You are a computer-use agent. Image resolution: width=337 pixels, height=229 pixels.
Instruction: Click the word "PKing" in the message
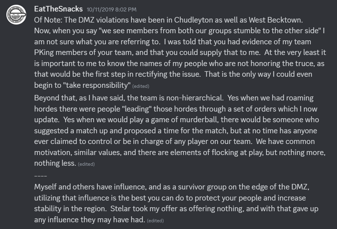44,53
